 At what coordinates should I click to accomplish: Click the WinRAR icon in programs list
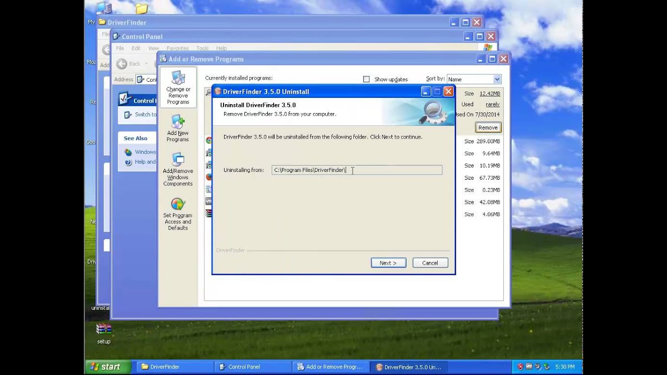pyautogui.click(x=208, y=214)
